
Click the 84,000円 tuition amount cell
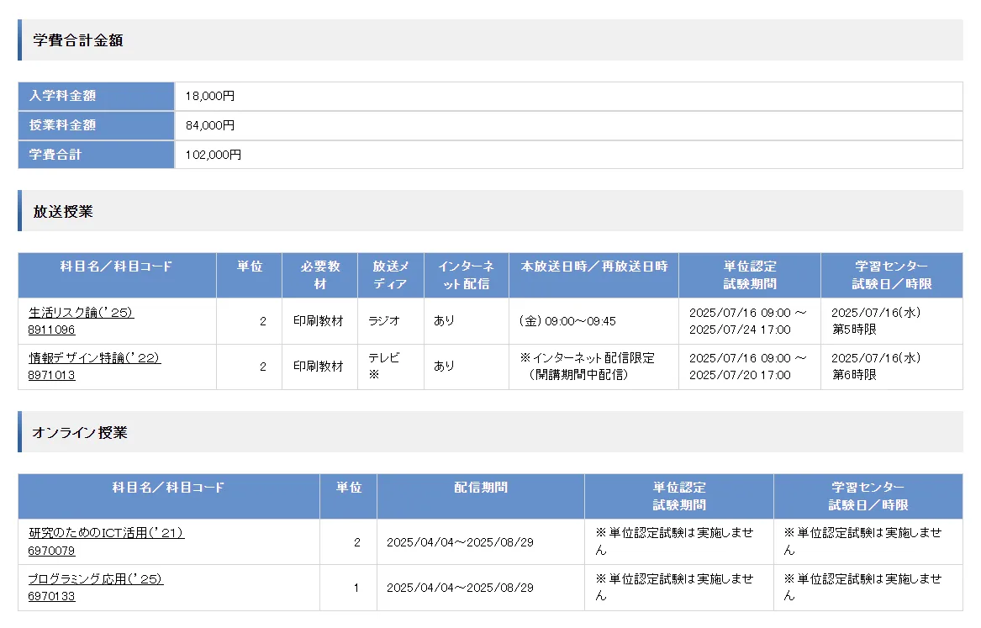click(210, 125)
